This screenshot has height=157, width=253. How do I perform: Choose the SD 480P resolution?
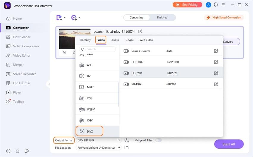point(171,84)
